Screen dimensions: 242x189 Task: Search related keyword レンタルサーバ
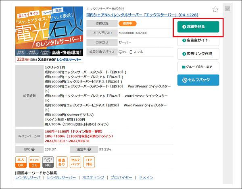click(28, 178)
